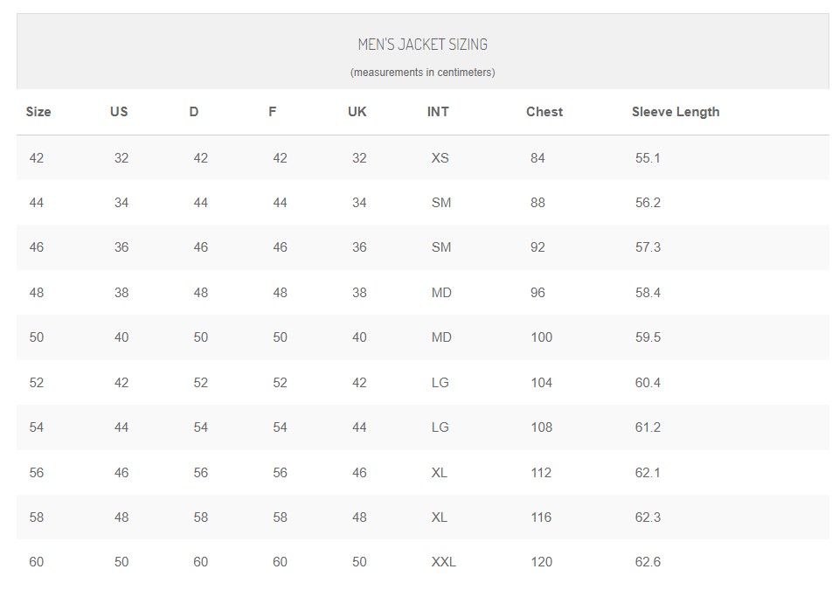
Task: Click the chest measurement 108
Action: [x=541, y=427]
